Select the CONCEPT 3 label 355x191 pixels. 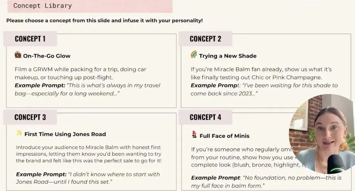tap(30, 117)
